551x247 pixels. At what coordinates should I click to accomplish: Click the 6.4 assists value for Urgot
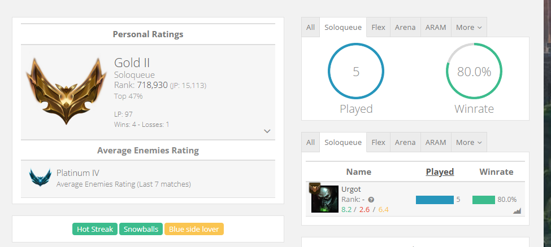click(383, 210)
